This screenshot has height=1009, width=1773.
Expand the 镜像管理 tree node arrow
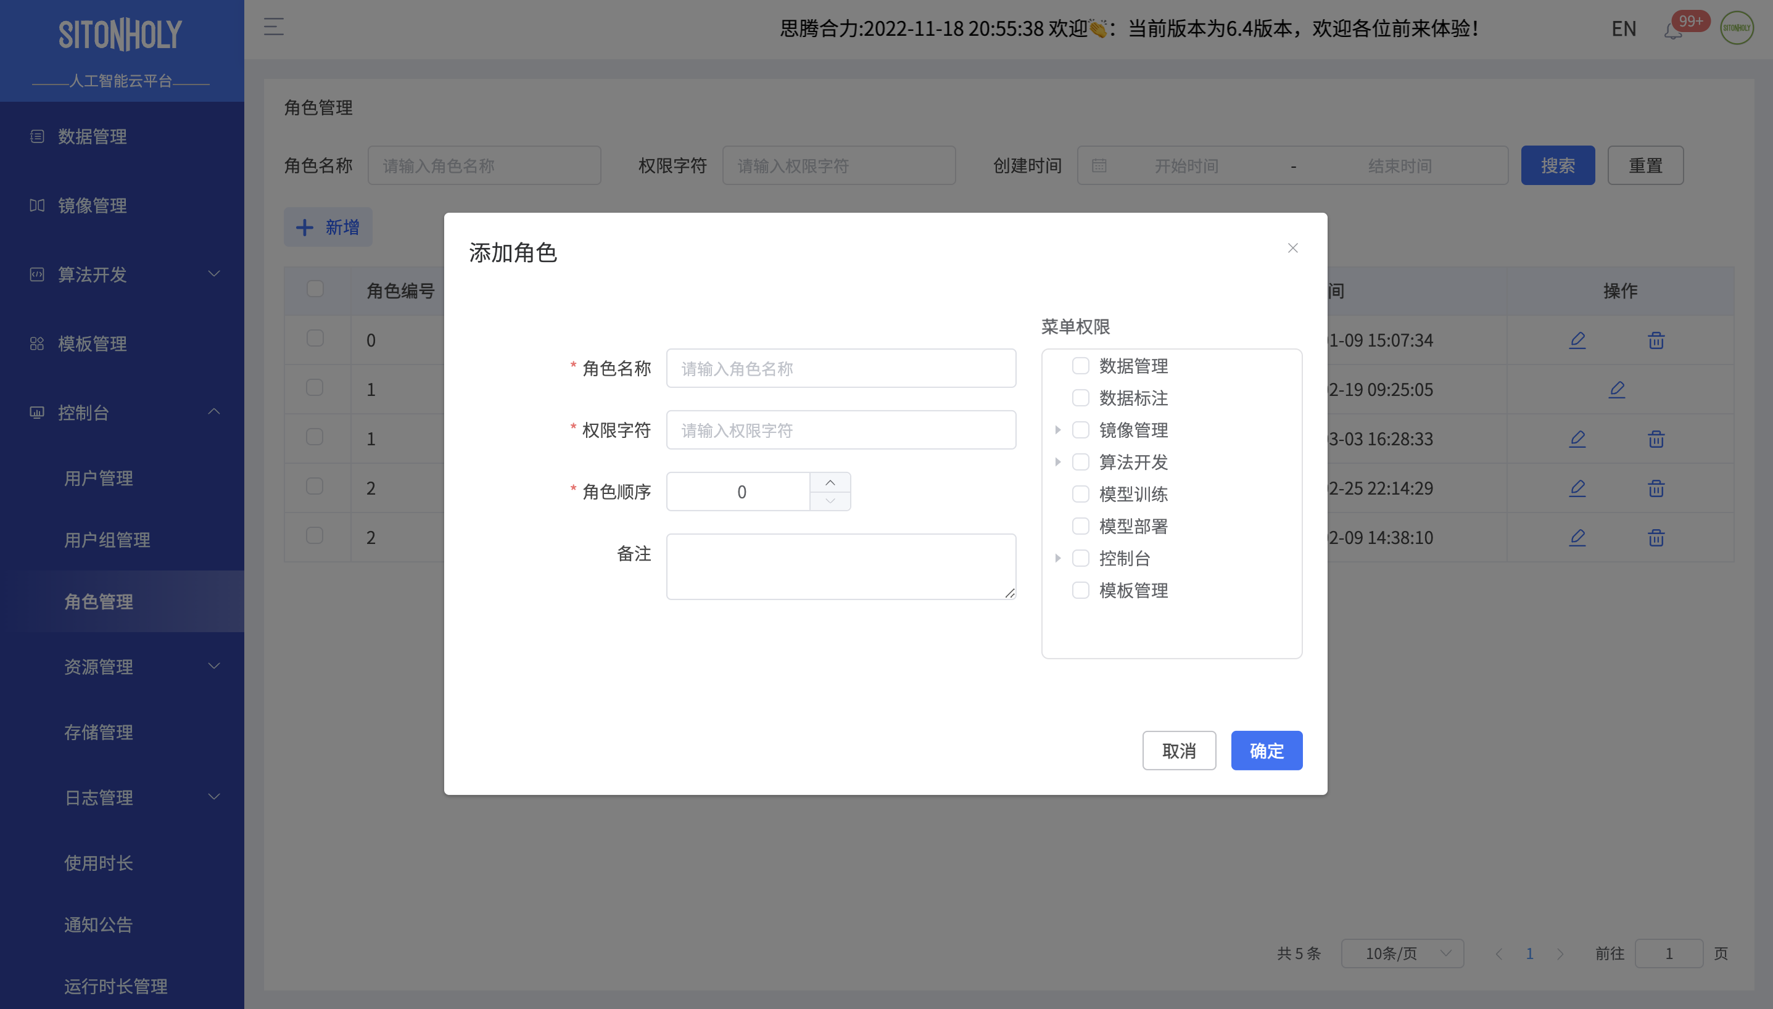pos(1058,430)
